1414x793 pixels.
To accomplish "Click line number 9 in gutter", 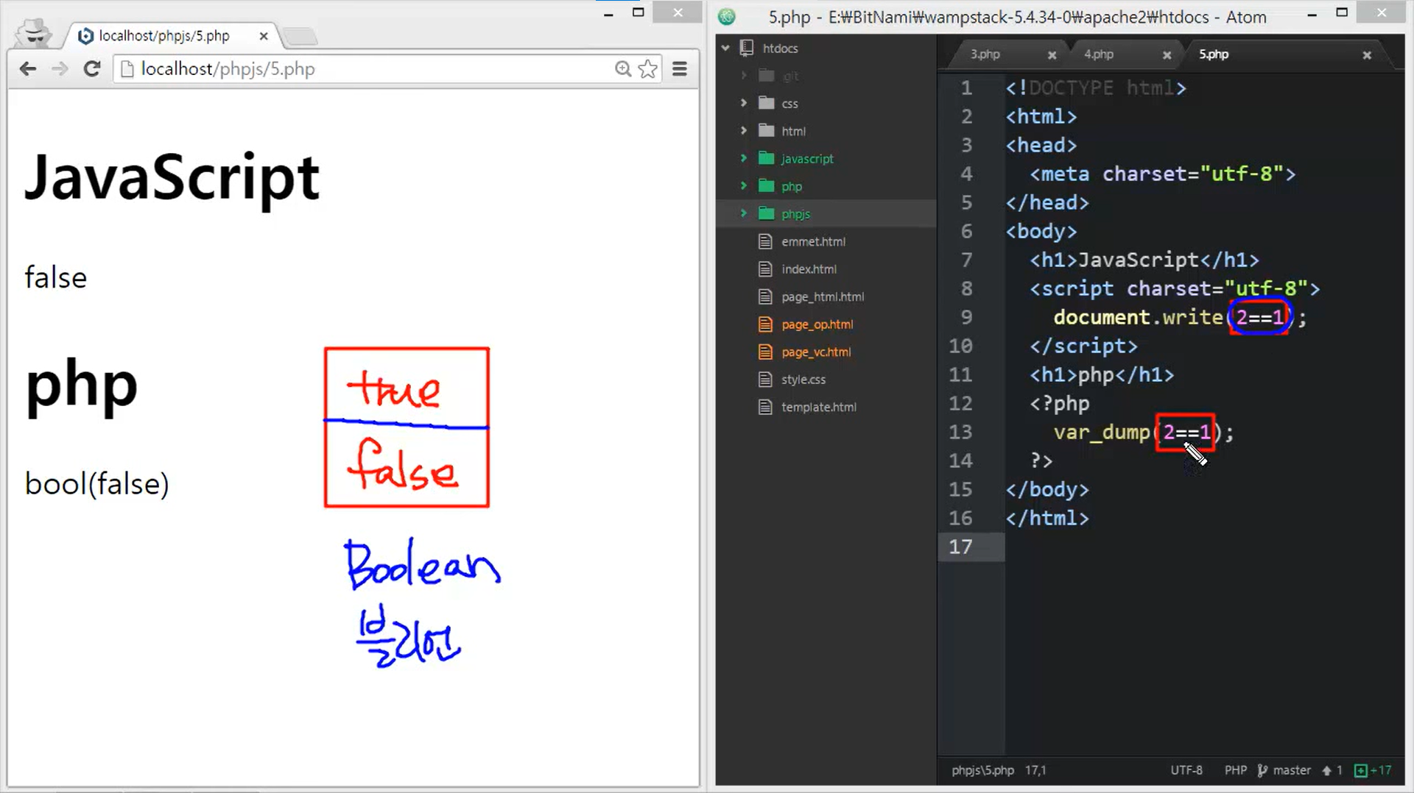I will (966, 317).
